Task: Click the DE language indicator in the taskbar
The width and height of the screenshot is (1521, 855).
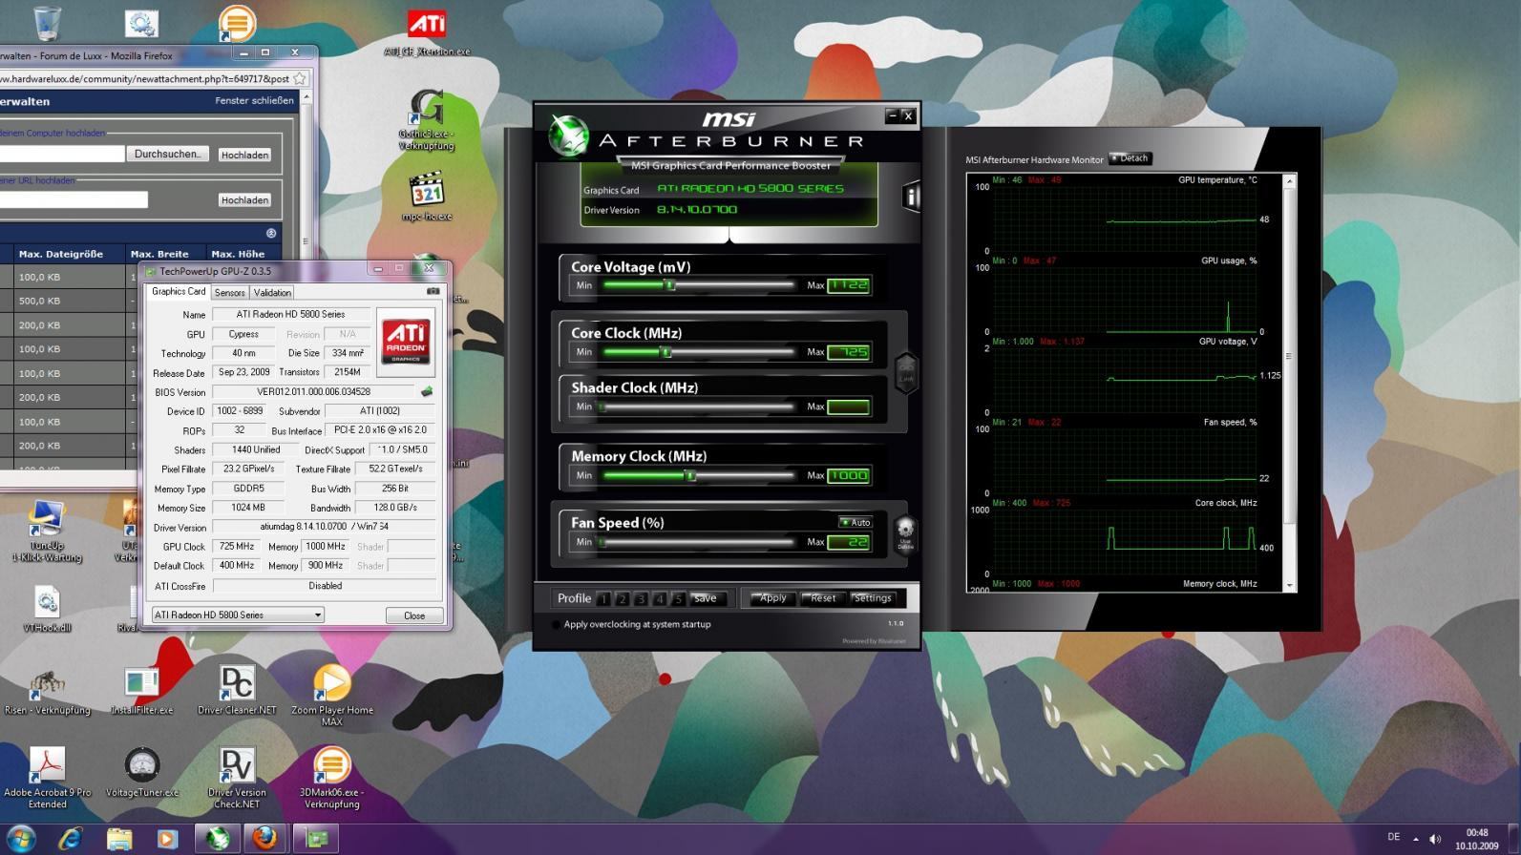Action: (x=1393, y=837)
